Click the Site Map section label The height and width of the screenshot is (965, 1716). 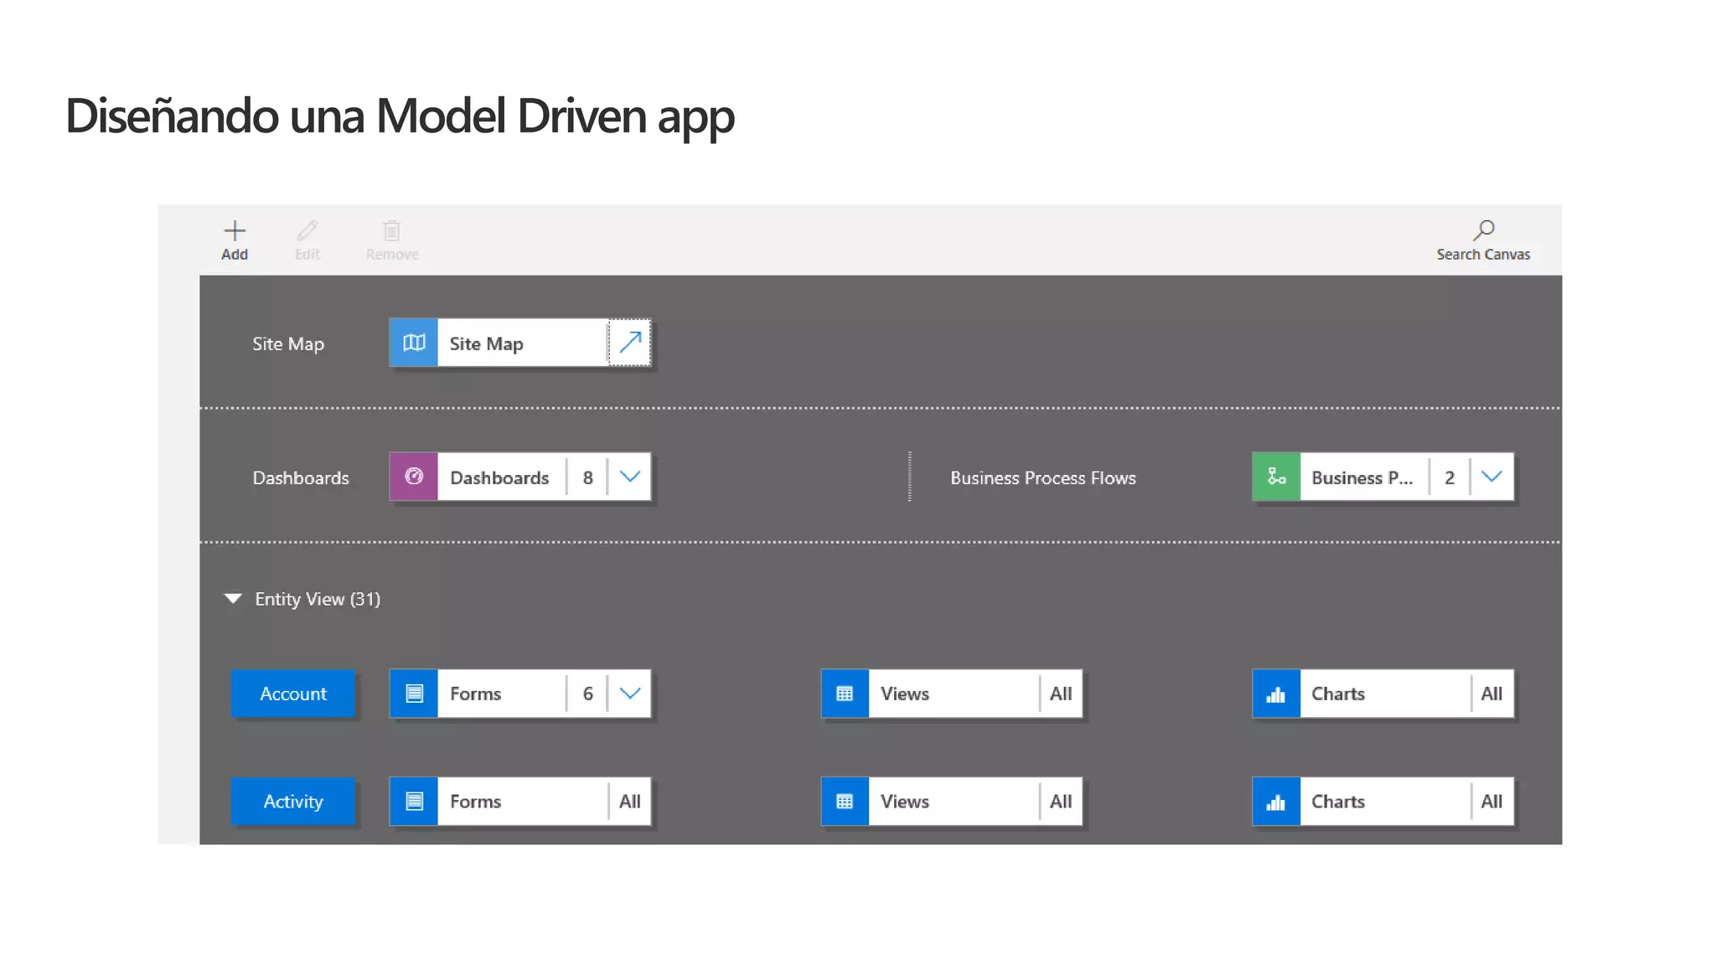288,343
